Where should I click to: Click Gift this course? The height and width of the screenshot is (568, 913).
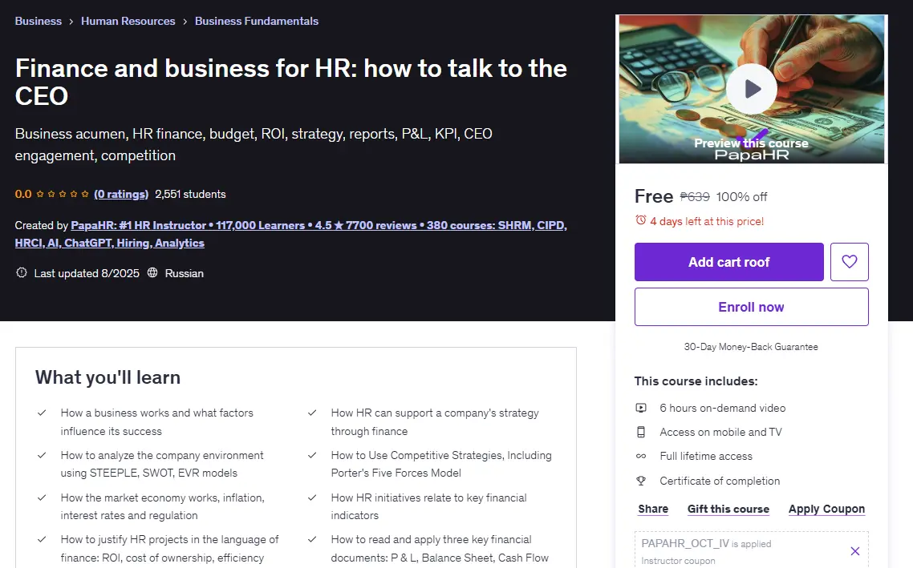(x=728, y=509)
